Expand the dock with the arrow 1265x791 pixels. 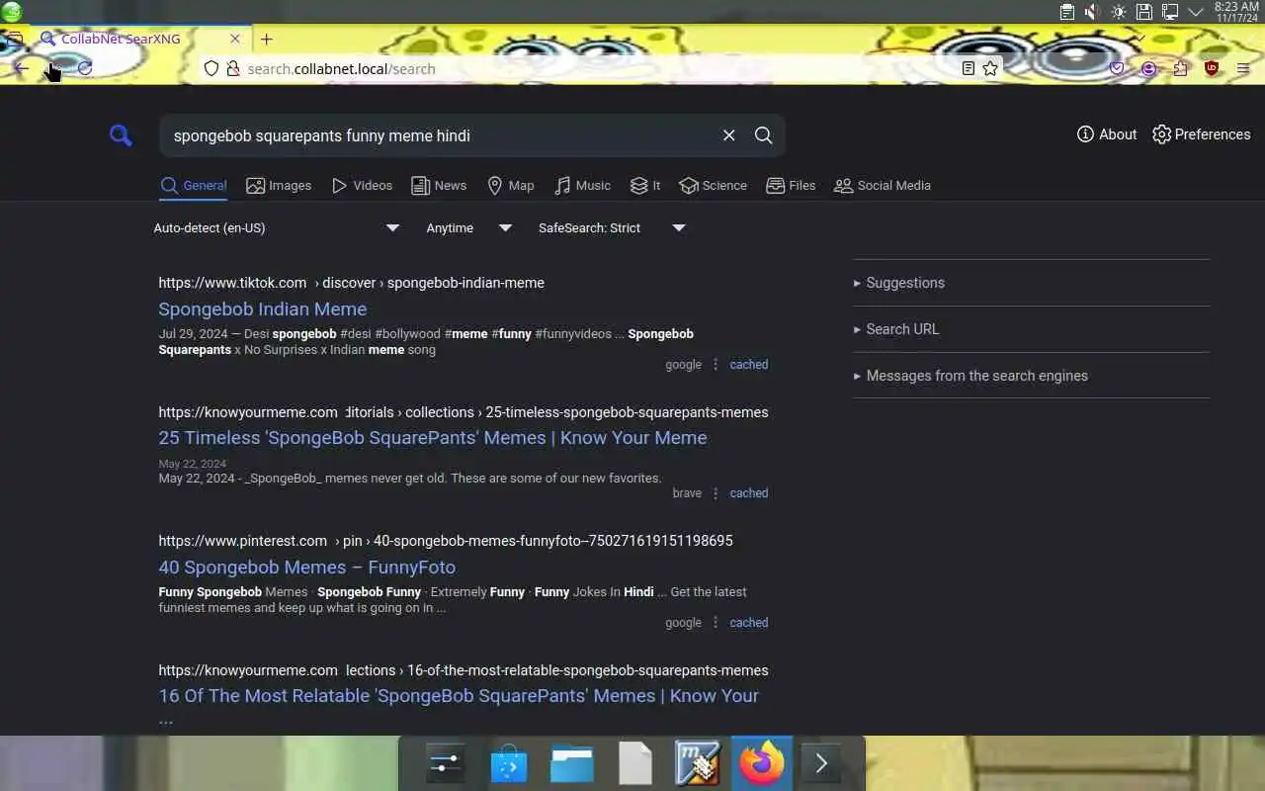pos(821,763)
